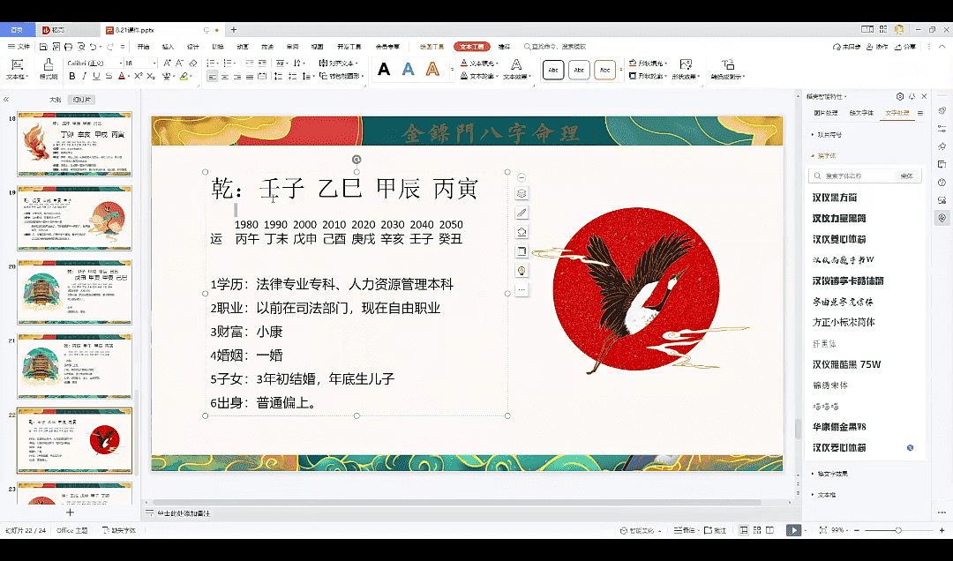The image size is (953, 561).
Task: Expand the 形状填充 shape fill dropdown
Action: point(668,64)
